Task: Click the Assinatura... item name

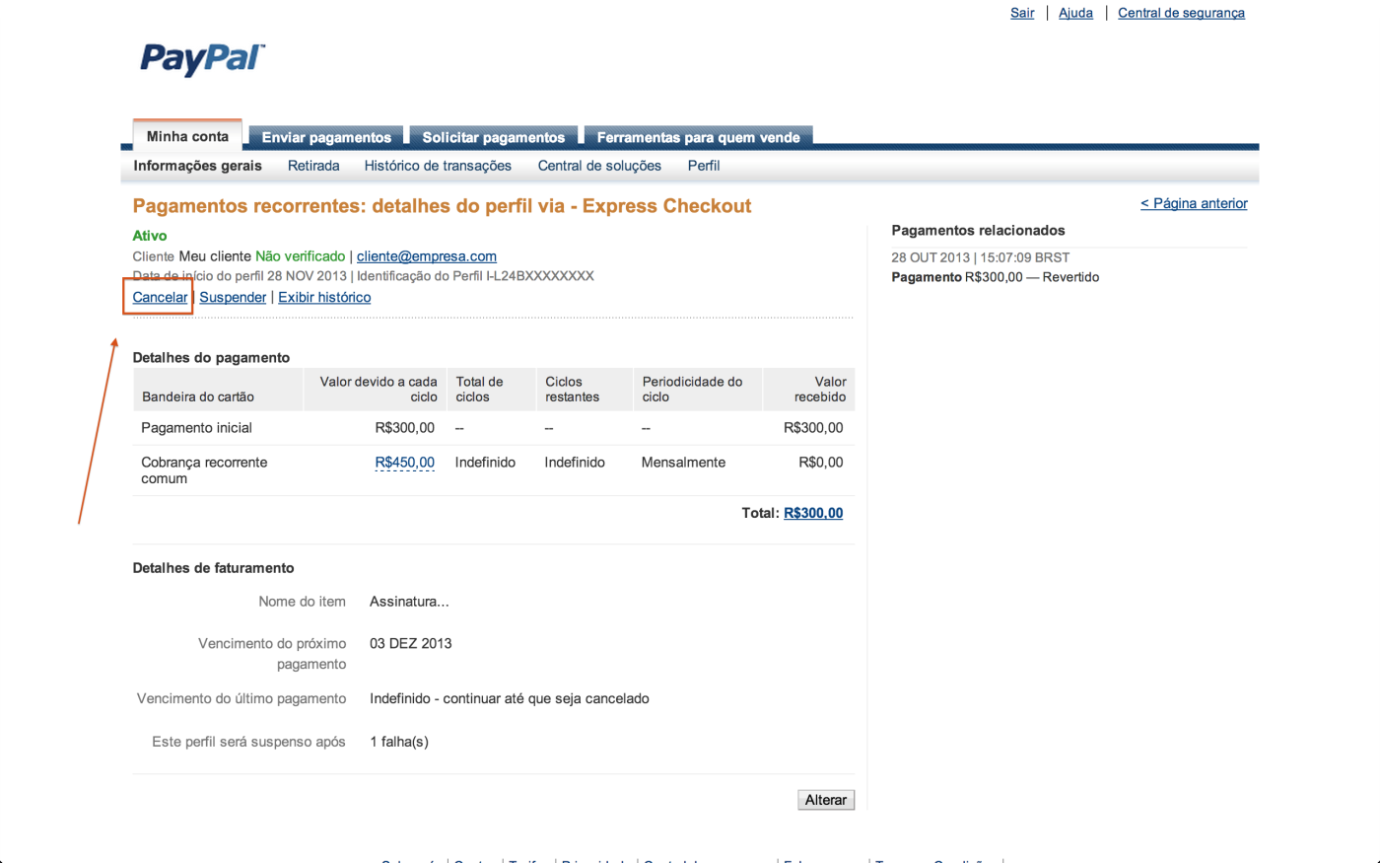Action: click(409, 602)
